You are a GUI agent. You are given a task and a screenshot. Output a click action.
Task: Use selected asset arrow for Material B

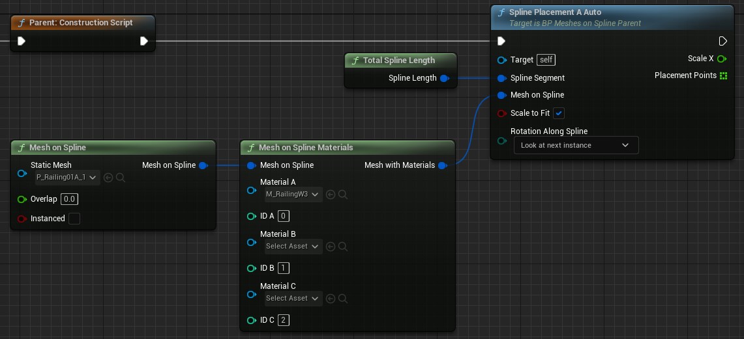(331, 247)
